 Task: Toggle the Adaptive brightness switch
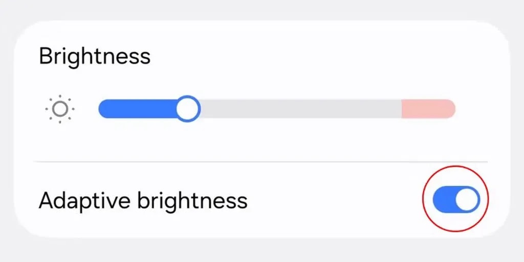pyautogui.click(x=456, y=199)
